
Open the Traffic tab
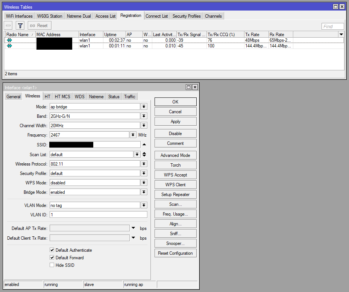[x=129, y=97]
